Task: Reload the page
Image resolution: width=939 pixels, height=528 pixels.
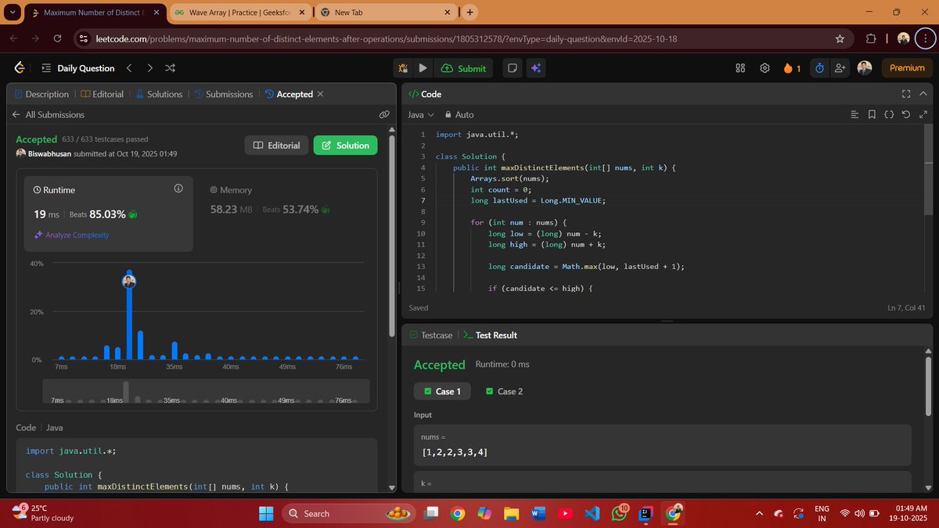Action: pos(57,38)
